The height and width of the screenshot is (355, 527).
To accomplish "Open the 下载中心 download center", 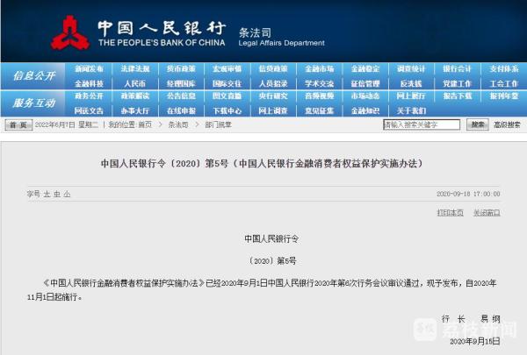I will click(x=227, y=111).
